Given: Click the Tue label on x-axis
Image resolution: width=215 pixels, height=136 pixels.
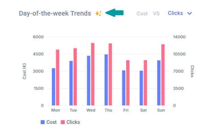Looking at the screenshot, I should [73, 110].
